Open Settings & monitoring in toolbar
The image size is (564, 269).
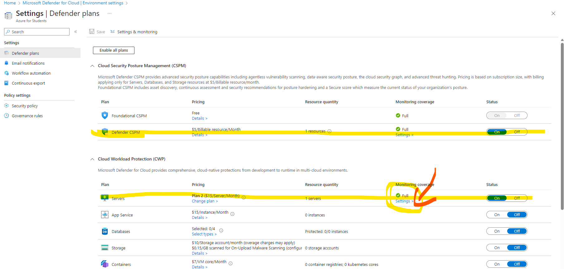134,32
